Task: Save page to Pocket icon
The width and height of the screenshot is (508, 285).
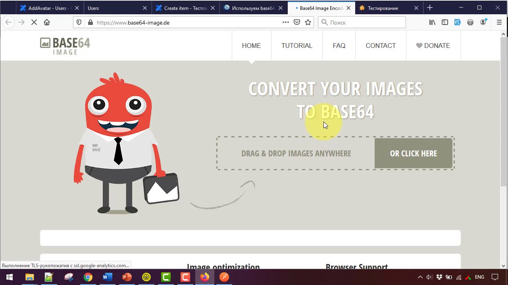Action: coord(296,23)
